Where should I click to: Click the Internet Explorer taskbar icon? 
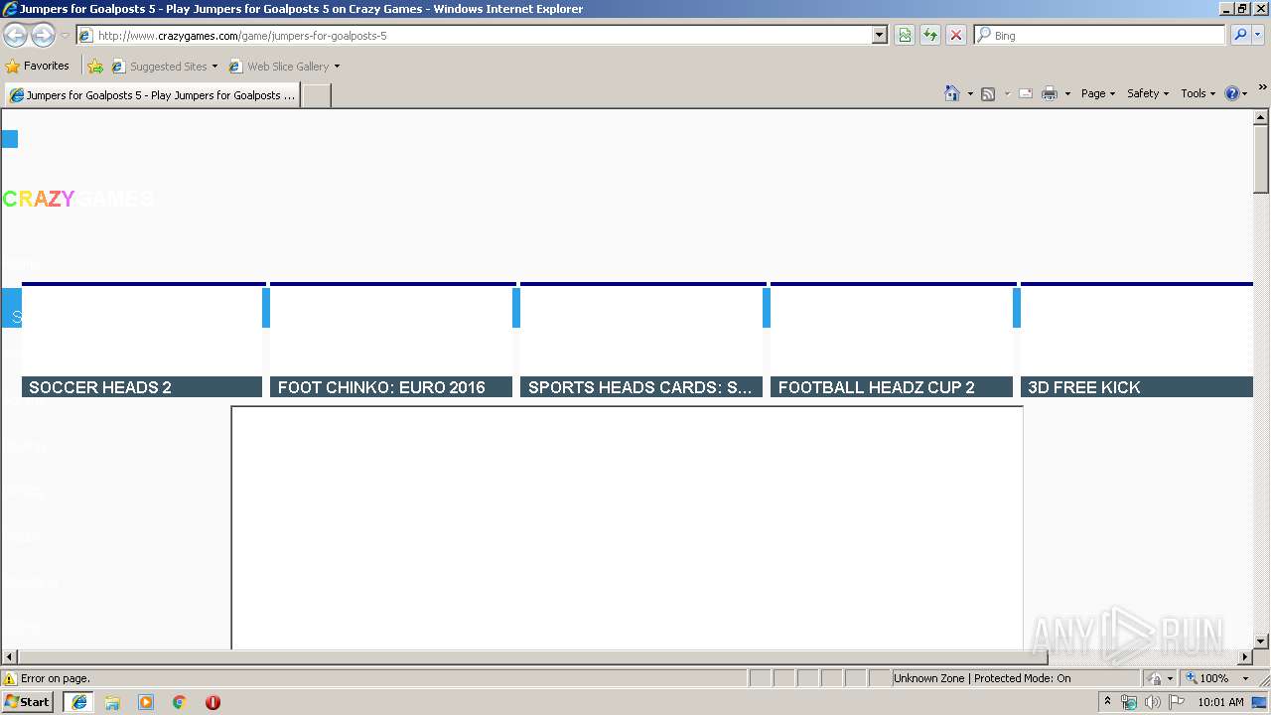tap(79, 702)
